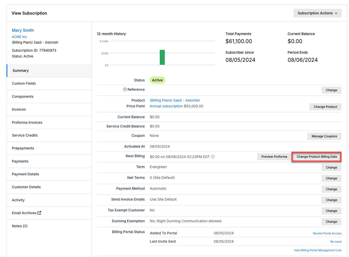Click the Manage Coupons button

[324, 136]
